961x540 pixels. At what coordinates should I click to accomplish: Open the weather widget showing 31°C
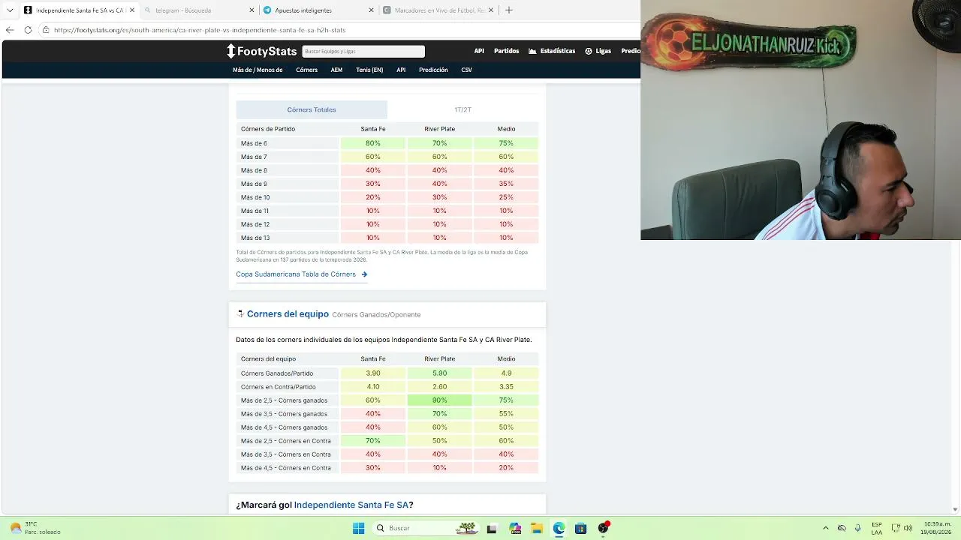[35, 528]
